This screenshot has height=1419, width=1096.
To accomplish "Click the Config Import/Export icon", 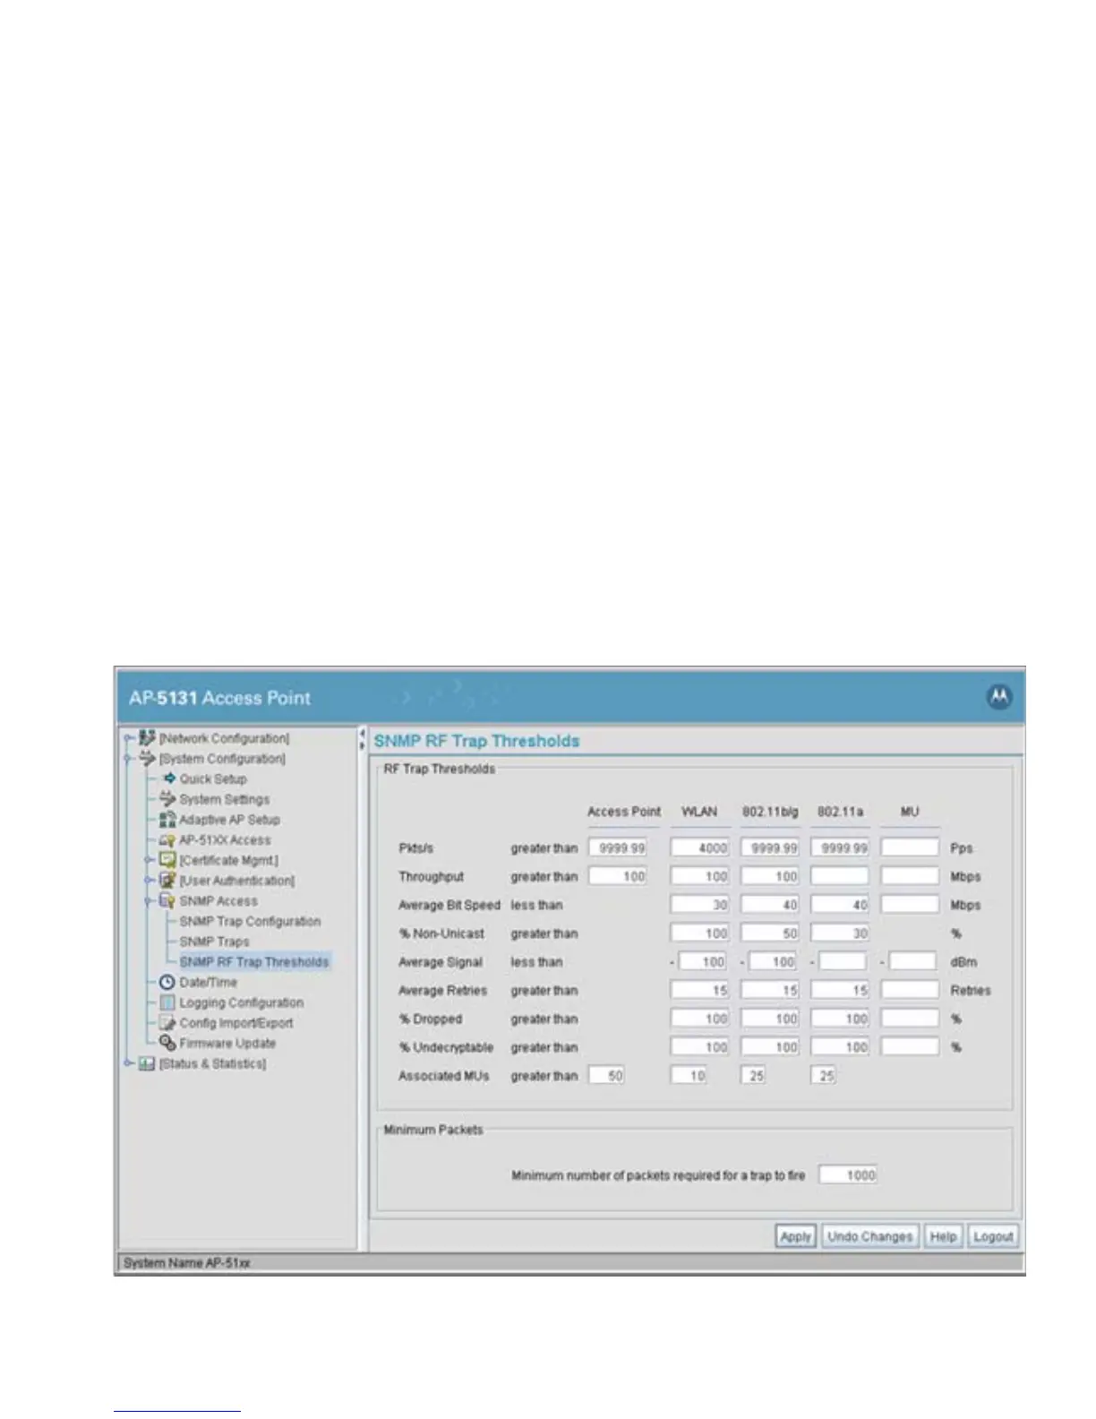I will pyautogui.click(x=167, y=1023).
